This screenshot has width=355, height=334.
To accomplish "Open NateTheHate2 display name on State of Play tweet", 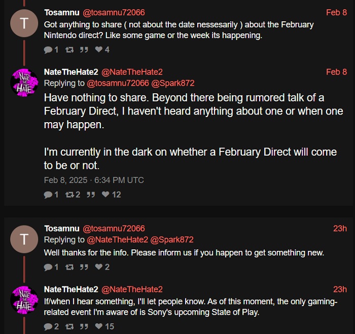I will (71, 289).
